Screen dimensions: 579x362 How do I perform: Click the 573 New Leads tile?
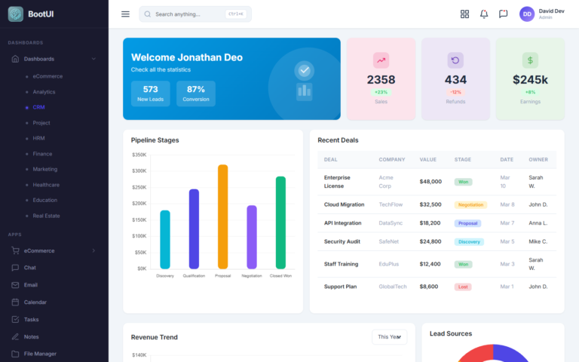150,94
